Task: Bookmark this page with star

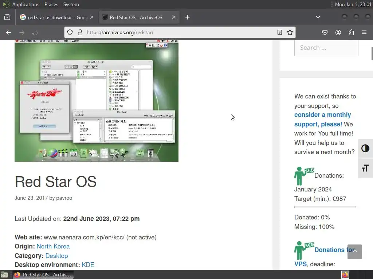Action: (290, 32)
